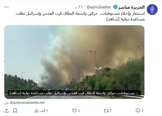Bookmark this post

15,111
